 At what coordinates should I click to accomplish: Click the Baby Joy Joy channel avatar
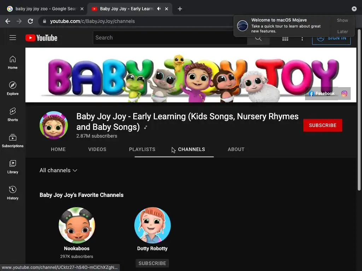pyautogui.click(x=54, y=125)
